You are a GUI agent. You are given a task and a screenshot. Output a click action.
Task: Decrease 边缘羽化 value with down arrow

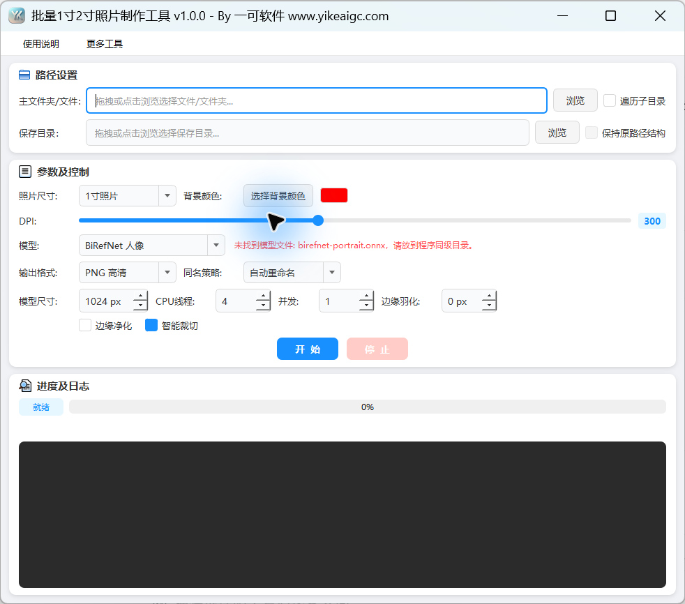pos(489,306)
